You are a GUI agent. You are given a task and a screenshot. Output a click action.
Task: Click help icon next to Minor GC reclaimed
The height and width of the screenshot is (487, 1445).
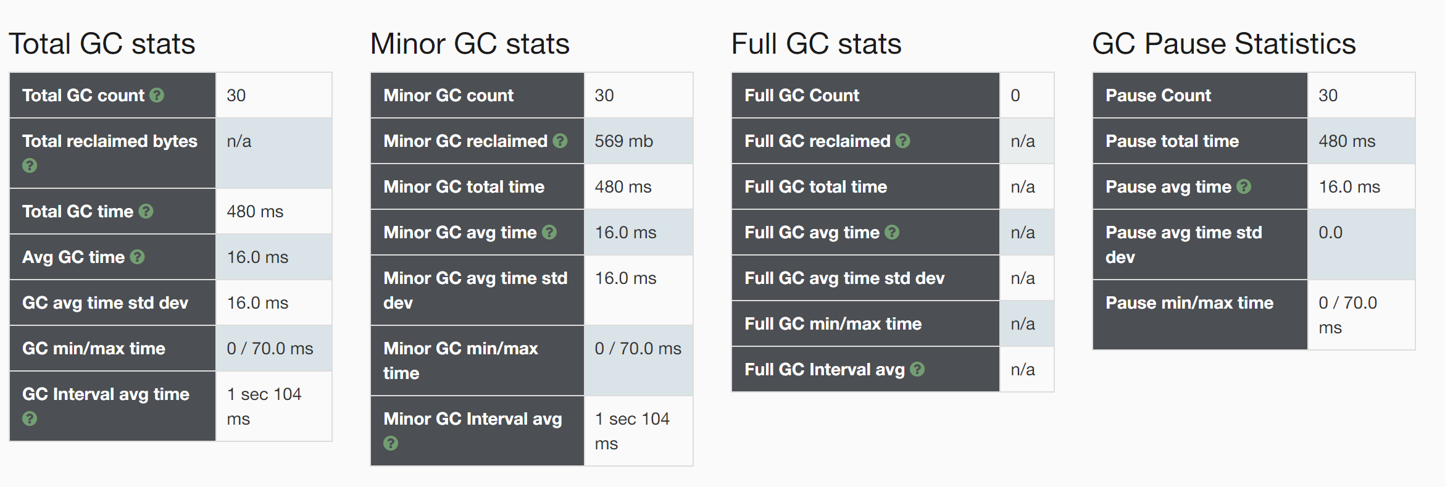pyautogui.click(x=560, y=141)
